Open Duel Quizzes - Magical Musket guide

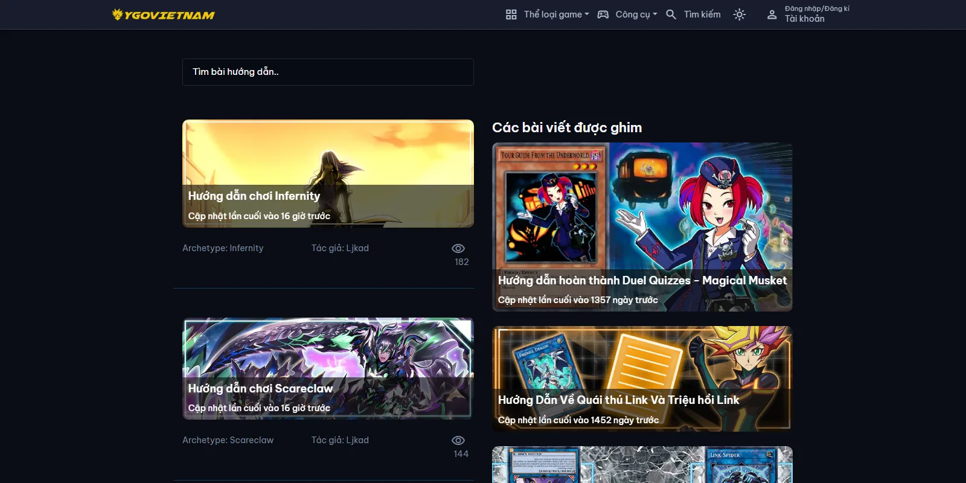click(x=642, y=281)
